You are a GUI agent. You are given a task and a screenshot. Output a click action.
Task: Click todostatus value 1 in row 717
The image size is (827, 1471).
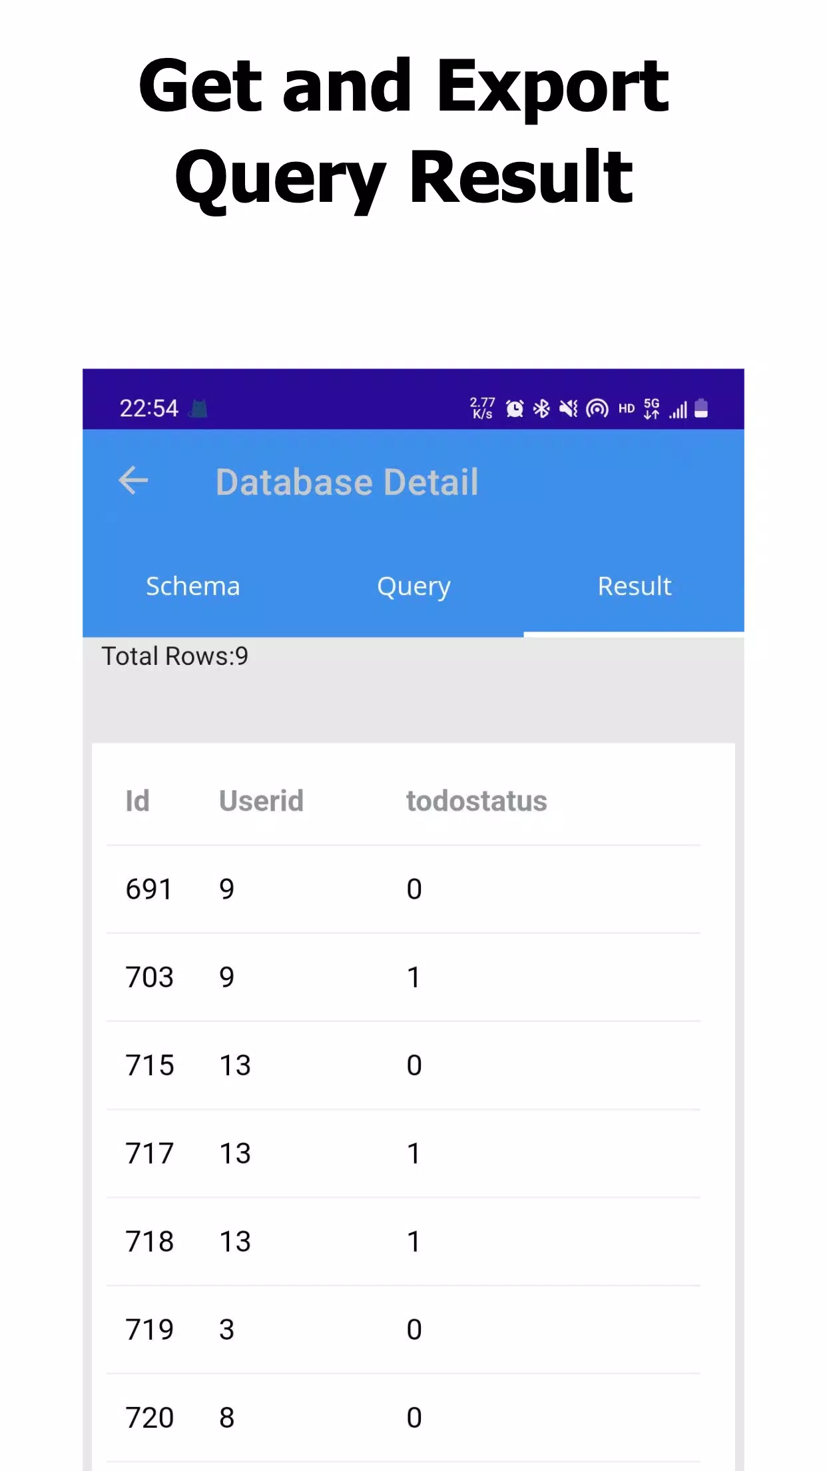(x=413, y=1153)
